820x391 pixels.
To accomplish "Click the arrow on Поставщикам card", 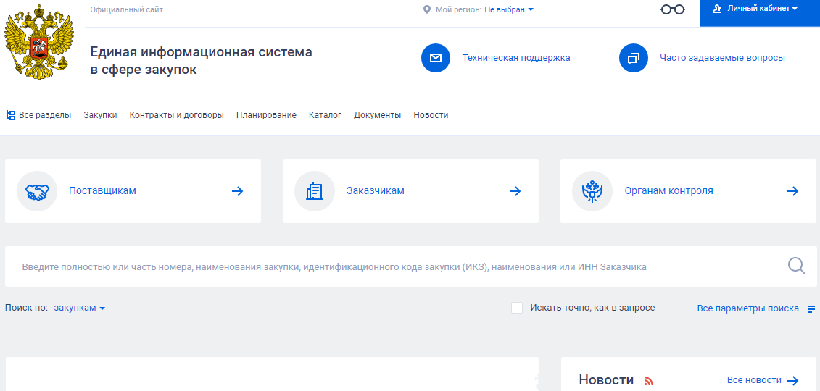I will [x=237, y=191].
